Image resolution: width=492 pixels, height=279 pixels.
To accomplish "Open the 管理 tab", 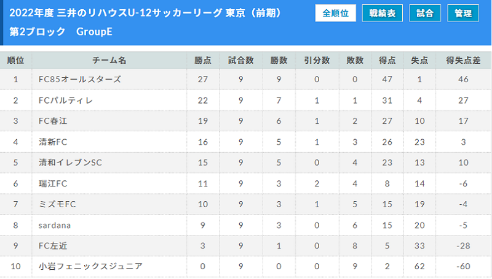I will [x=463, y=13].
